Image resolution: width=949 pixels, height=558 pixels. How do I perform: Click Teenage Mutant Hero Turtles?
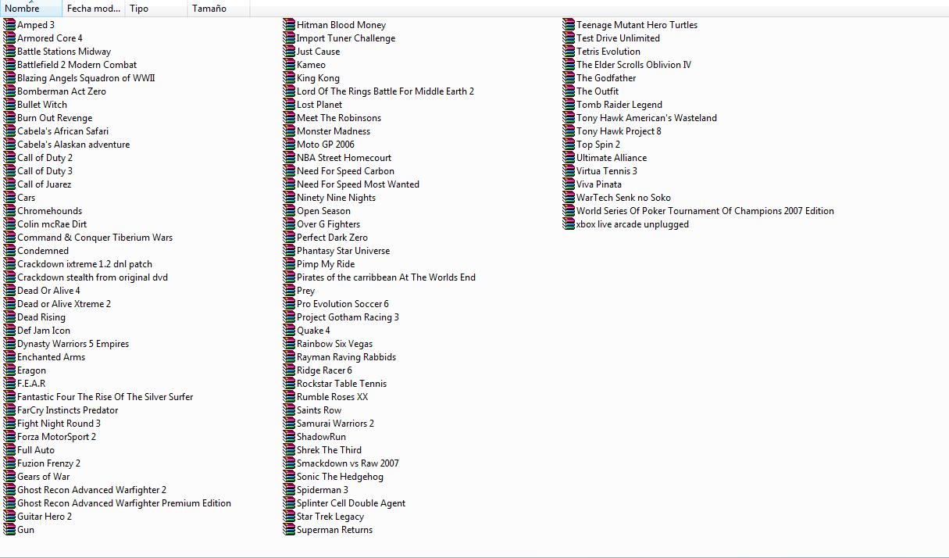point(637,25)
